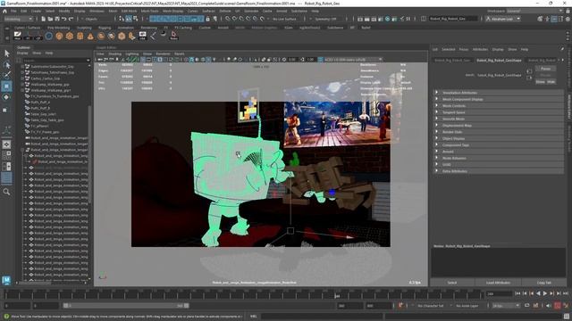Viewport: 572px width, 321px height.
Task: Toggle the sound speaker icon in range bar
Action: tap(549, 306)
